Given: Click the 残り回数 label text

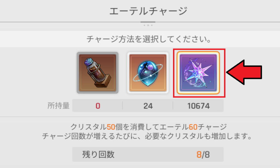Looking at the screenshot, I should pyautogui.click(x=98, y=155).
